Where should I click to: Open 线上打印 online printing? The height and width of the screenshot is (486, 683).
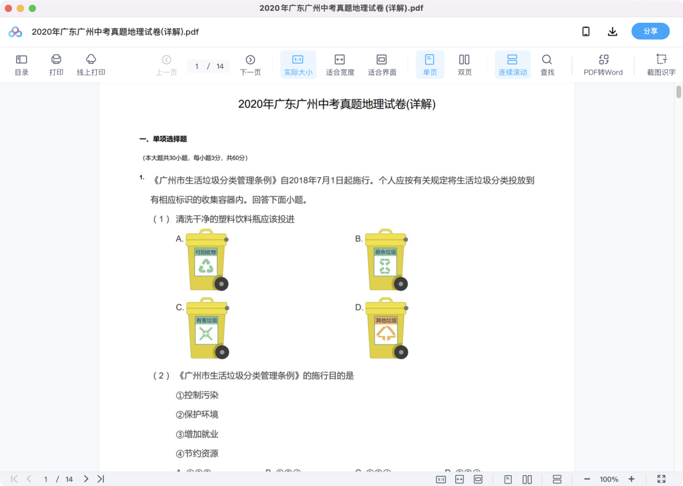pos(91,65)
